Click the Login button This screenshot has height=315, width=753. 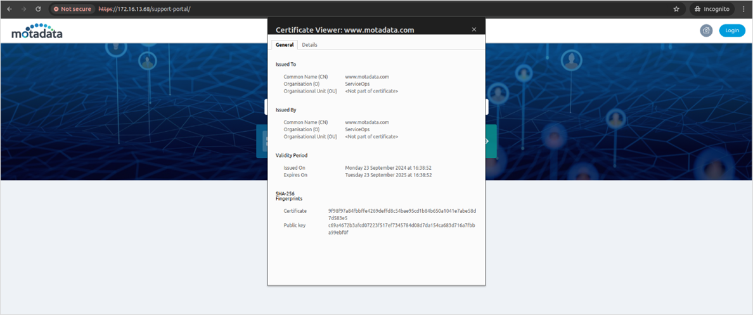tap(732, 30)
